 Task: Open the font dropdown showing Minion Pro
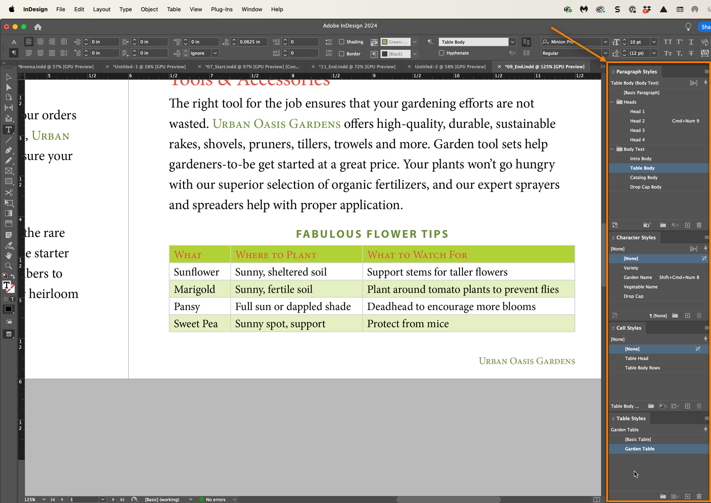pyautogui.click(x=605, y=42)
